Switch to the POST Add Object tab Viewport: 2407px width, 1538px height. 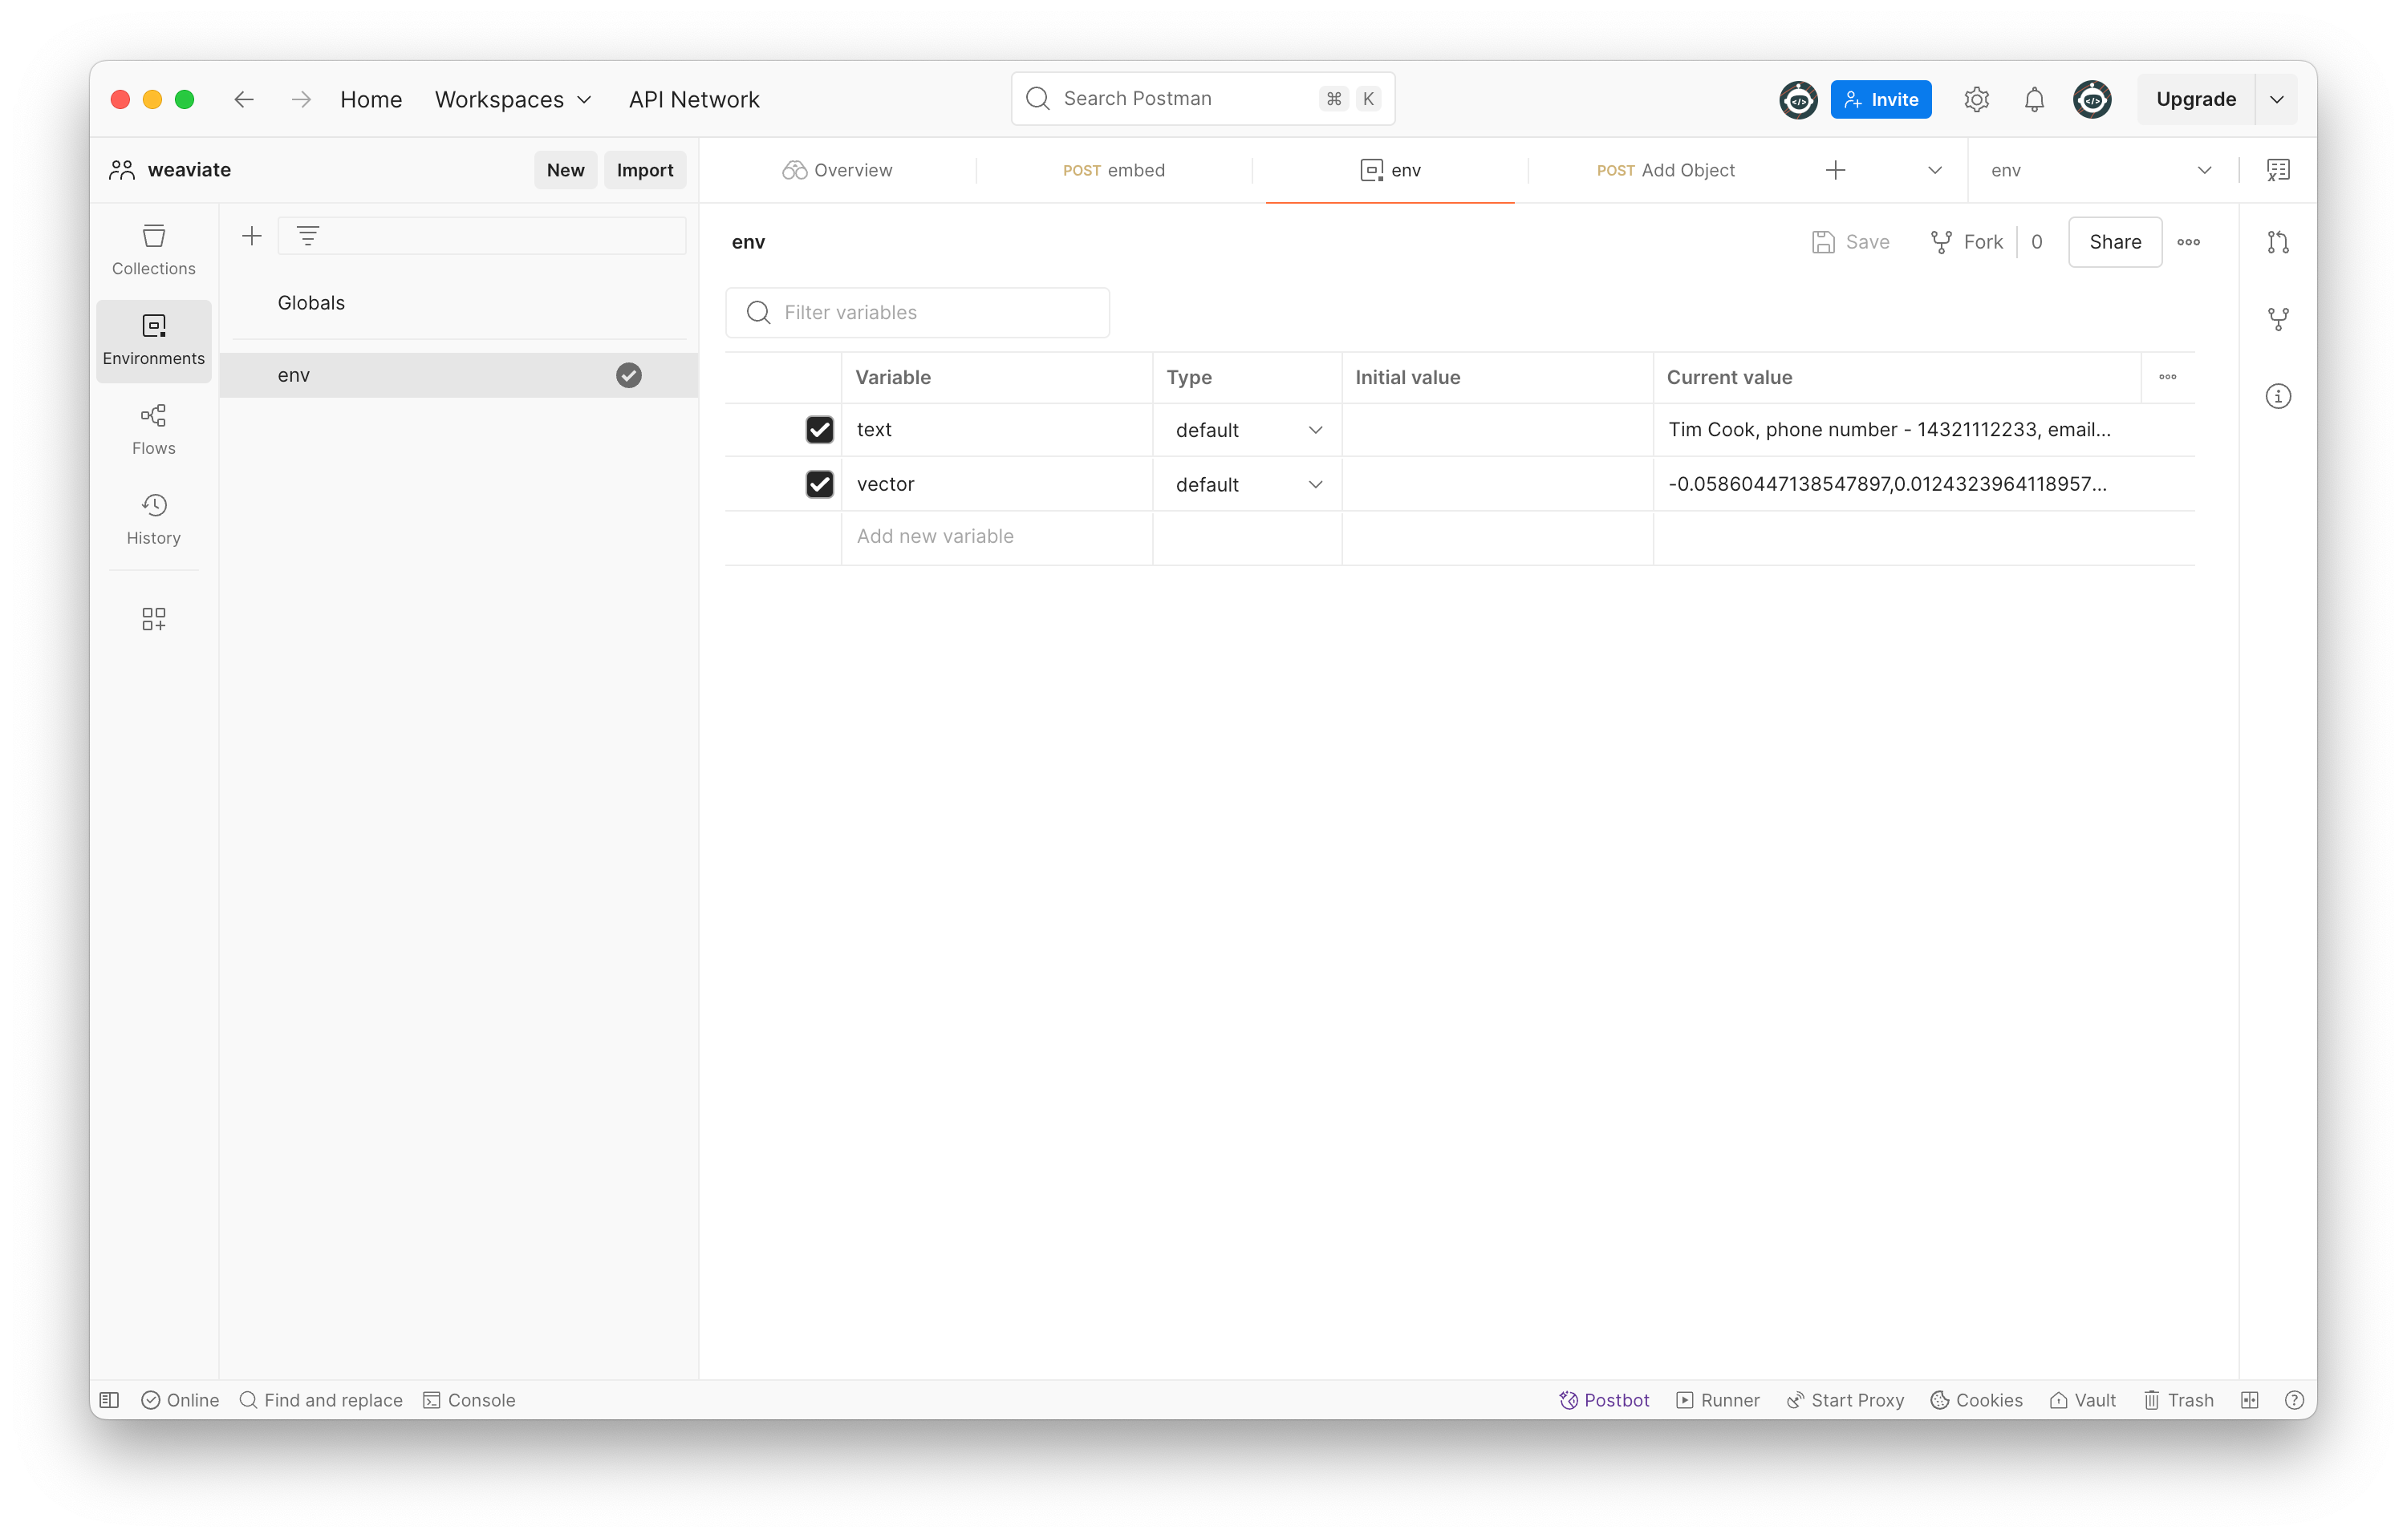(1666, 170)
